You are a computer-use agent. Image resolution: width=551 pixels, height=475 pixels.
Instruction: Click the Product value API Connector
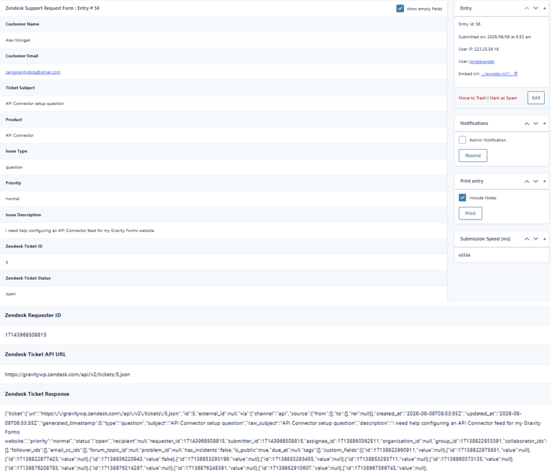(20, 135)
